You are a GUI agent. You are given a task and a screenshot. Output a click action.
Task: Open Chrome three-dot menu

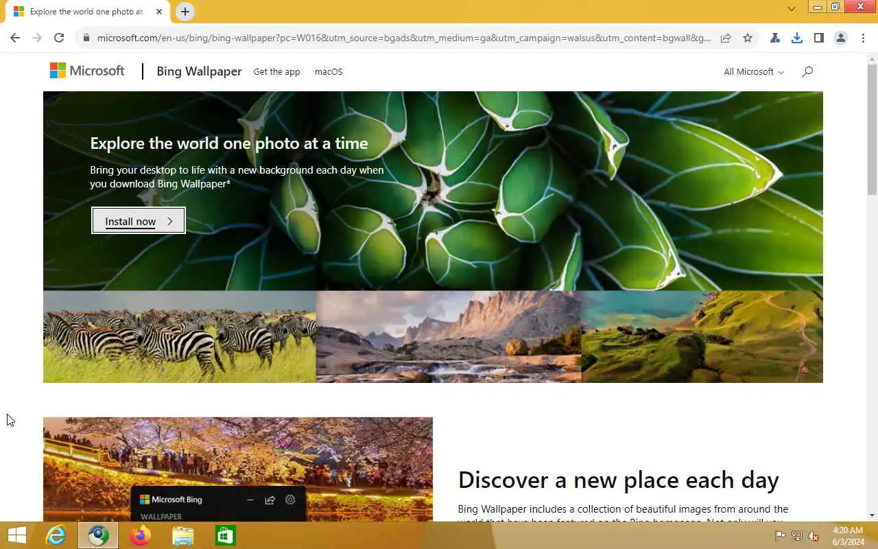point(863,38)
